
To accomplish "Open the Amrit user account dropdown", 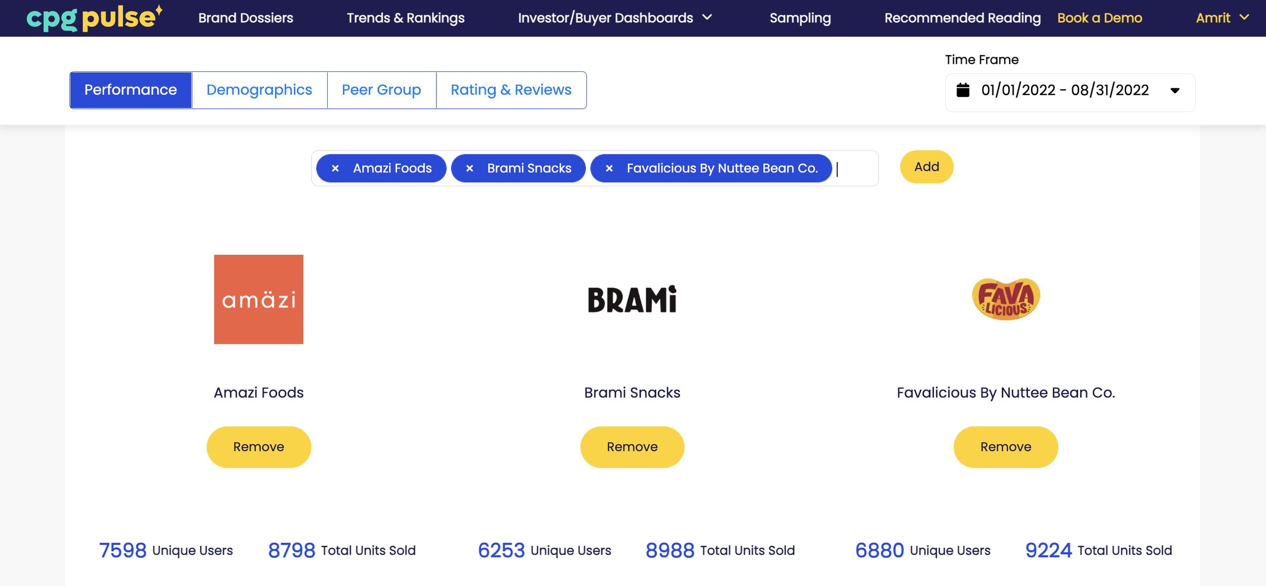I will [x=1222, y=18].
